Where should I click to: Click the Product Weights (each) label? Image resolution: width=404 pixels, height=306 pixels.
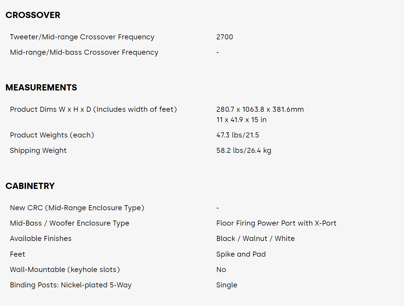click(x=52, y=135)
